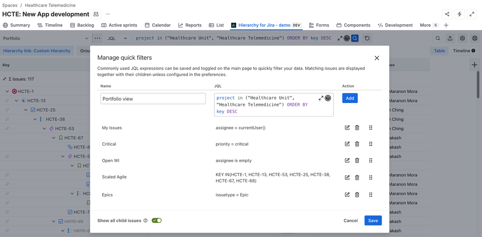482x237 pixels.
Task: Open the More tabs menu
Action: coord(429,25)
